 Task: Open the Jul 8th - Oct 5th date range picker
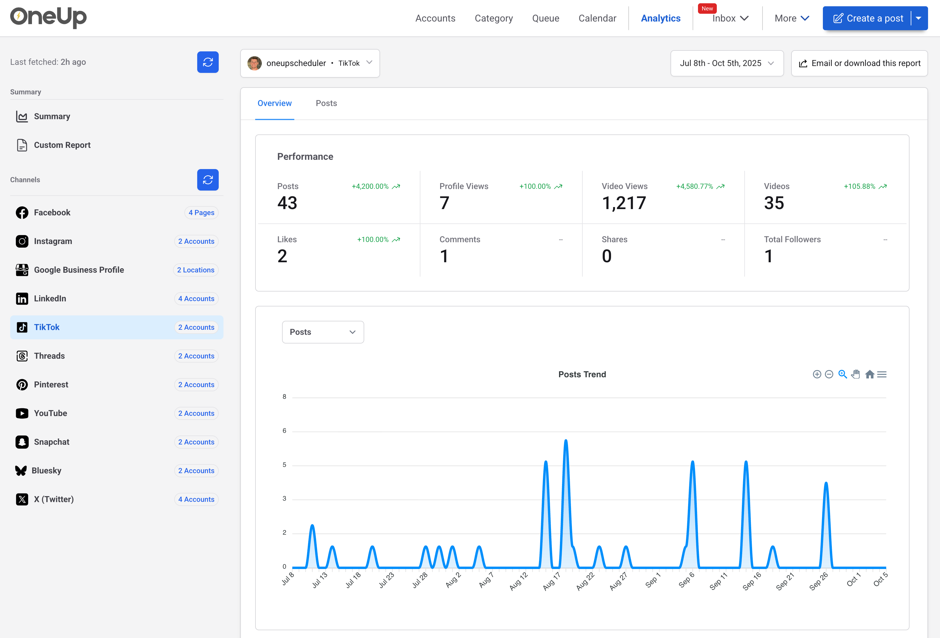click(726, 63)
